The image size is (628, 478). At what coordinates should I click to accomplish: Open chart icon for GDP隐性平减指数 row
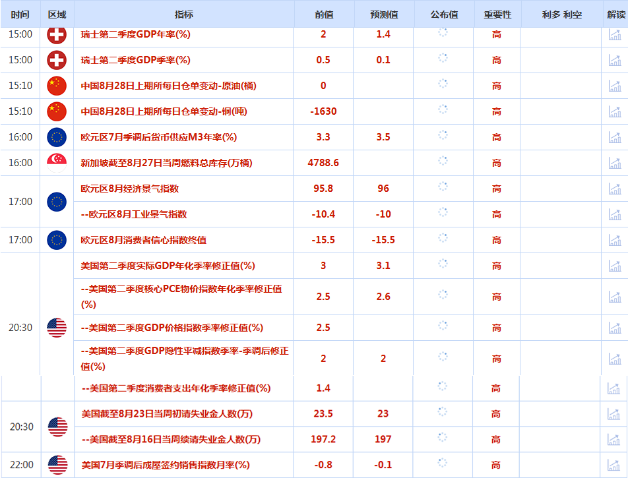tap(615, 359)
